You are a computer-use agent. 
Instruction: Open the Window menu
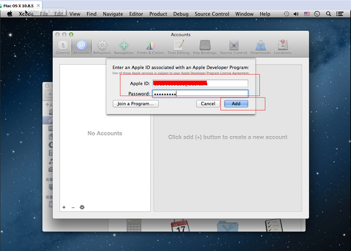[244, 14]
